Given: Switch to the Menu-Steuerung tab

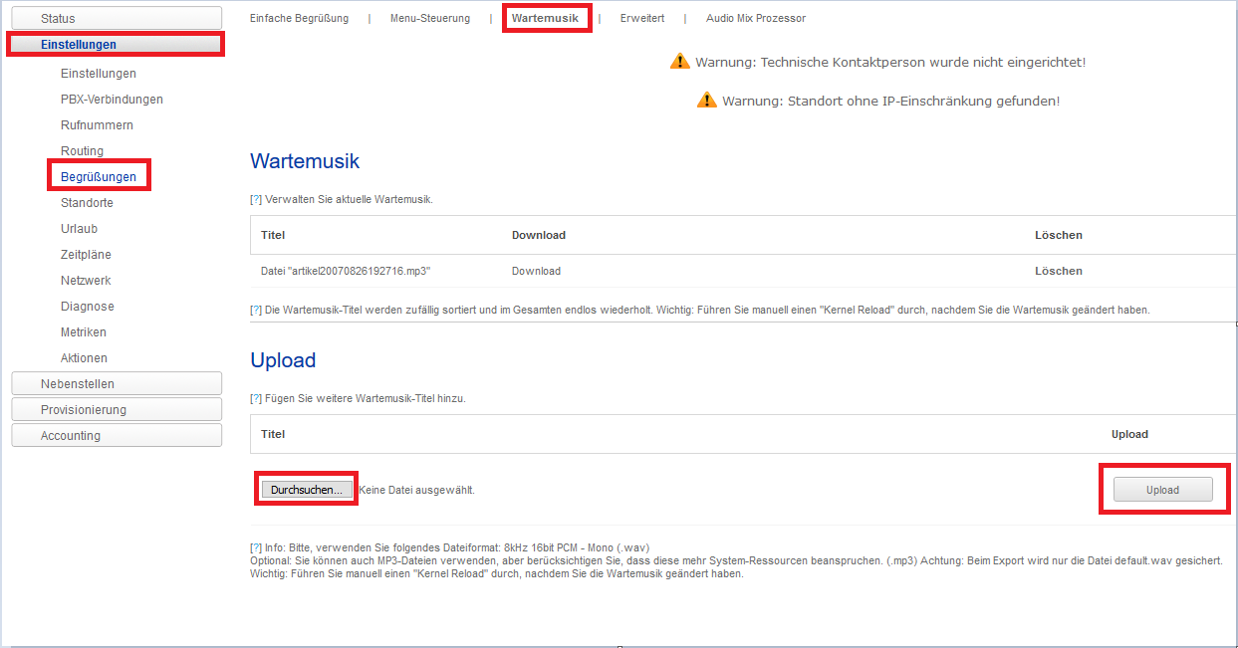Looking at the screenshot, I should 428,18.
